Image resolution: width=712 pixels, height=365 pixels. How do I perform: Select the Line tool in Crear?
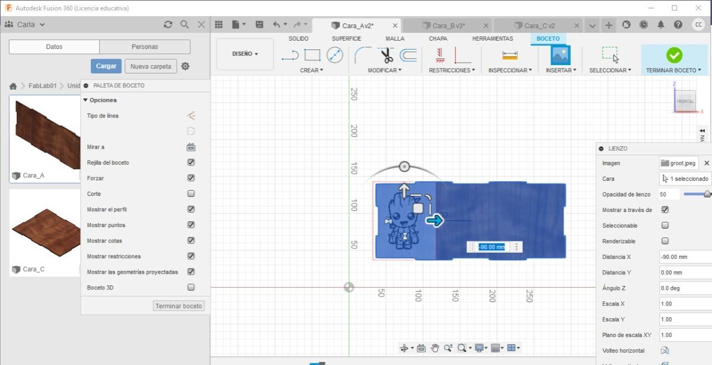point(290,56)
